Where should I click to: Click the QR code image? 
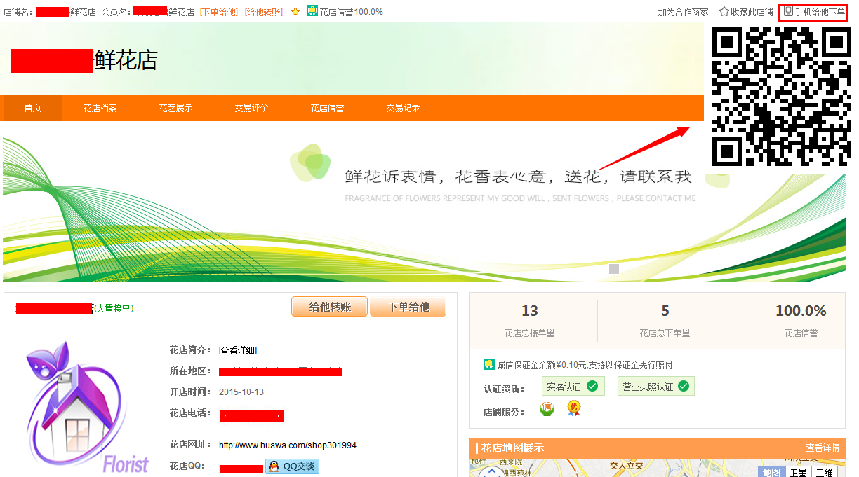(x=781, y=97)
